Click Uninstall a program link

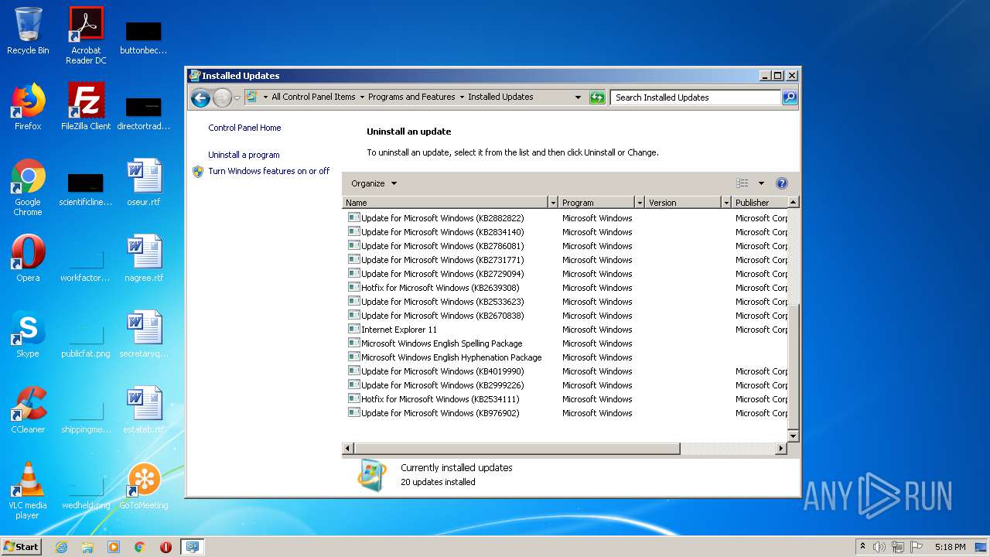[244, 155]
